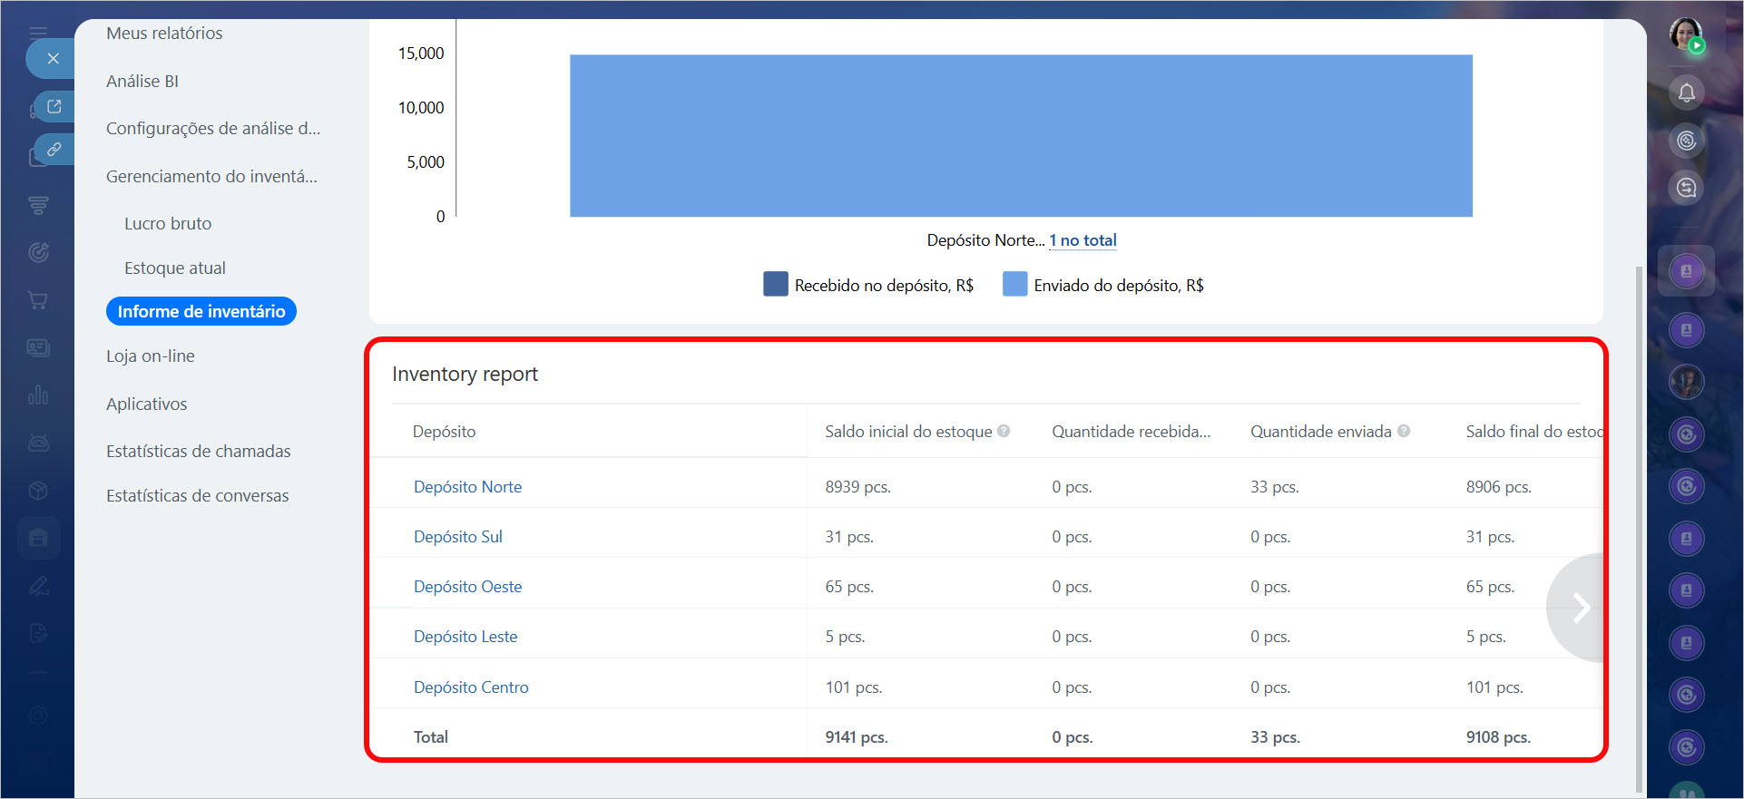Screen dimensions: 1744x799
Task: Select Estoque atual menu item
Action: 175,268
